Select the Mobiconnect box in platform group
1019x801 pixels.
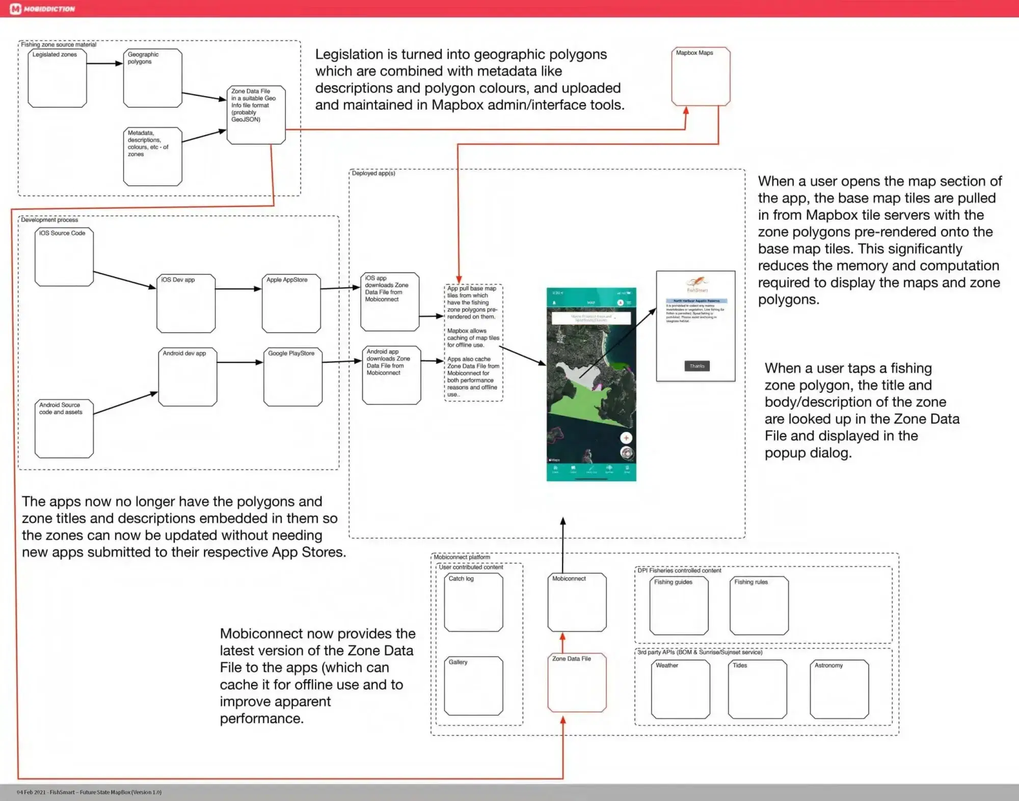tap(577, 602)
